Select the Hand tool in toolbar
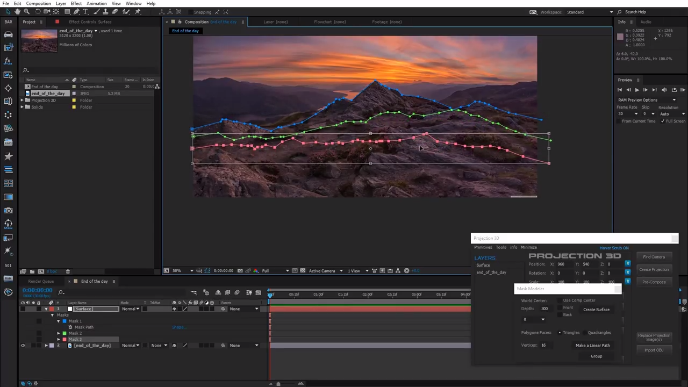 coord(18,12)
